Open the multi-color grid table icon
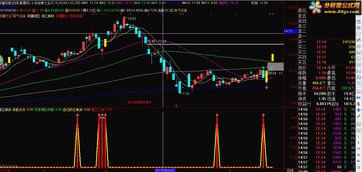362x172 pixels. click(x=358, y=27)
